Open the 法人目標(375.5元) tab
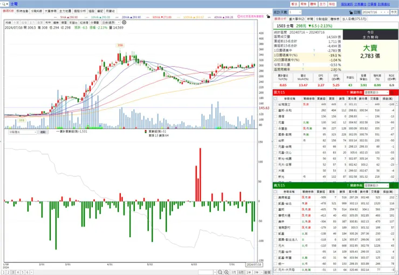399x275 pixels. pos(354,19)
